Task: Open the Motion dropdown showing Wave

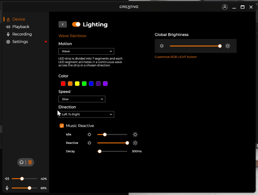Action: [86, 51]
